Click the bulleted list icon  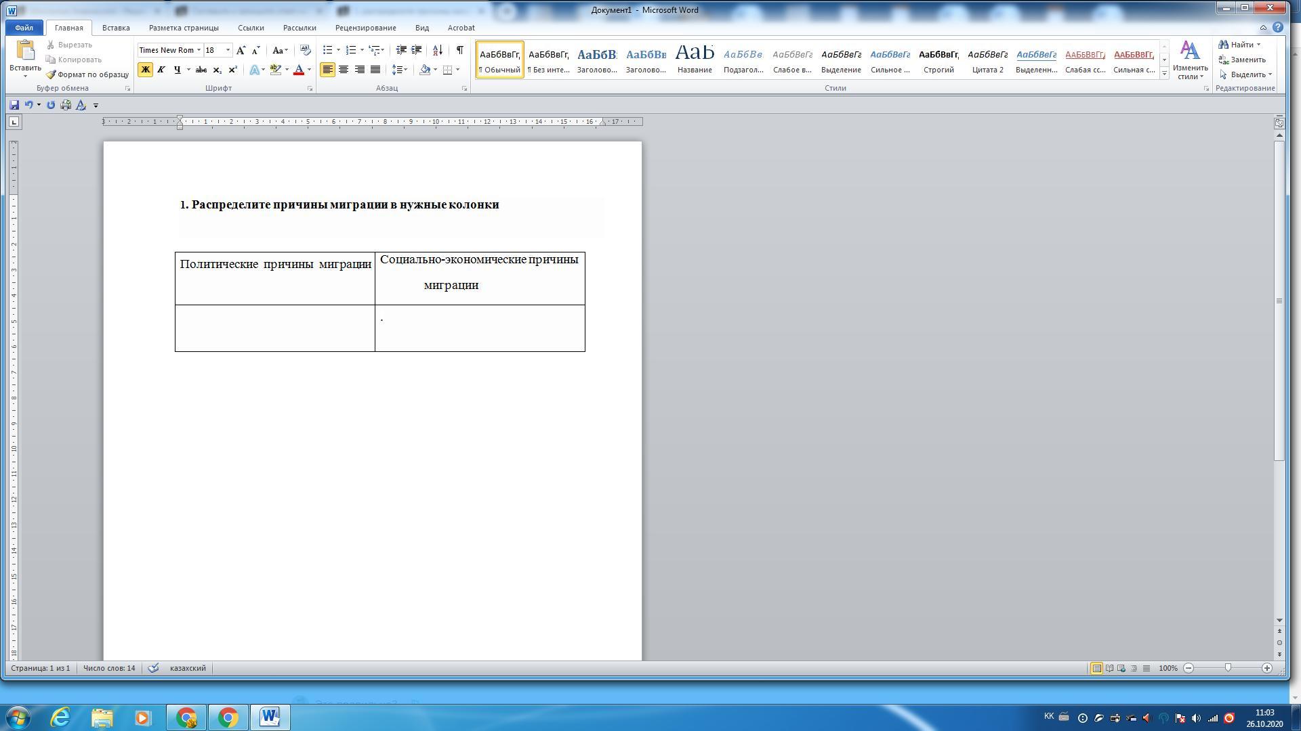click(x=327, y=50)
